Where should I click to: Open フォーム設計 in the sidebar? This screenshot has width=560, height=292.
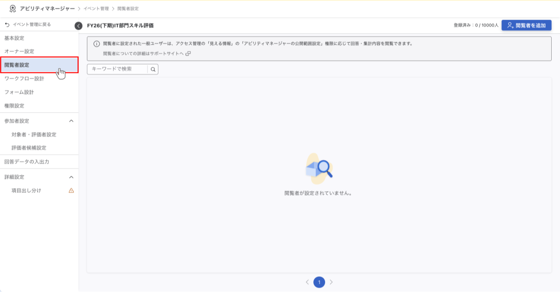tap(39, 92)
